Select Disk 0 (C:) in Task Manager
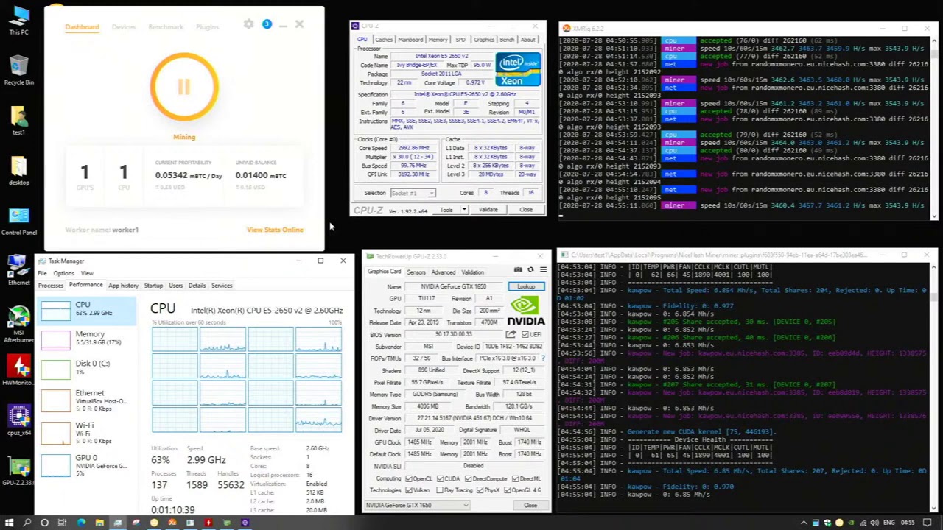The width and height of the screenshot is (943, 530). (x=85, y=367)
